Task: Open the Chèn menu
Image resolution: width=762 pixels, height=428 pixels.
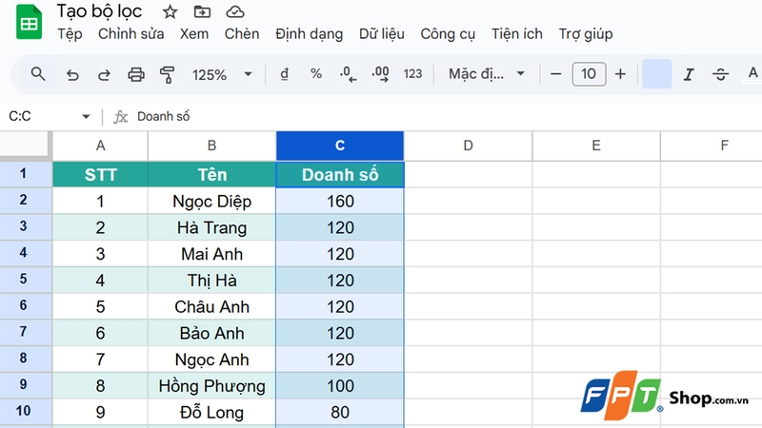Action: click(242, 34)
